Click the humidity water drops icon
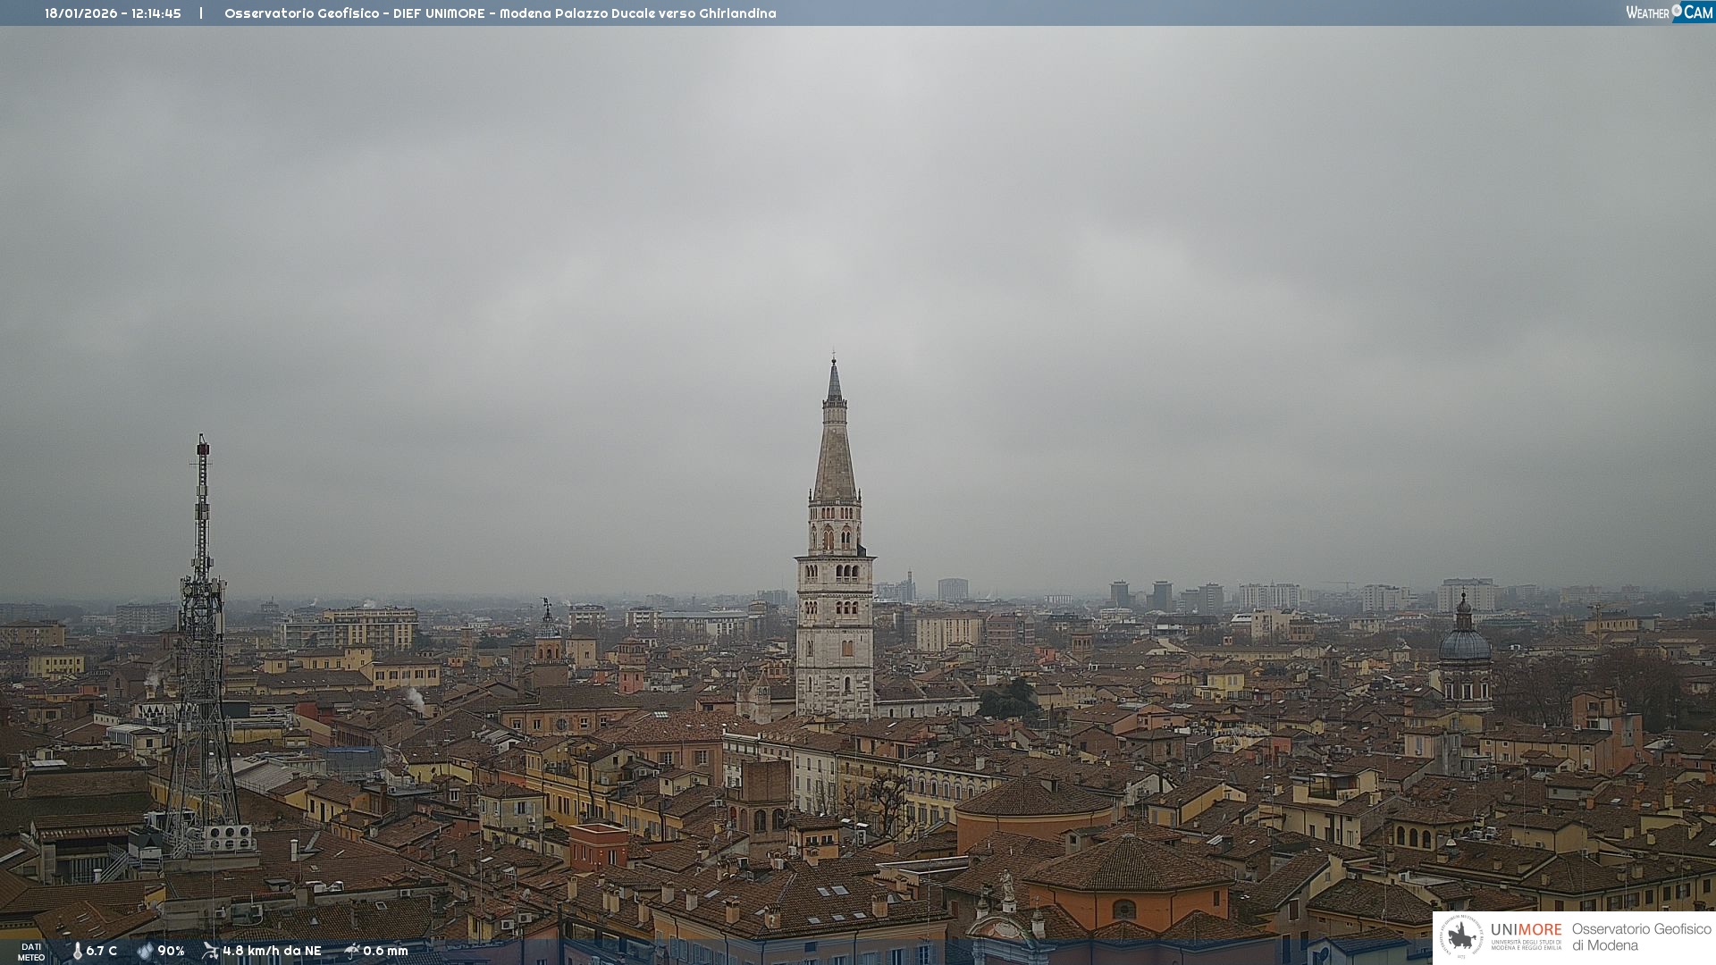The image size is (1716, 965). tap(145, 951)
